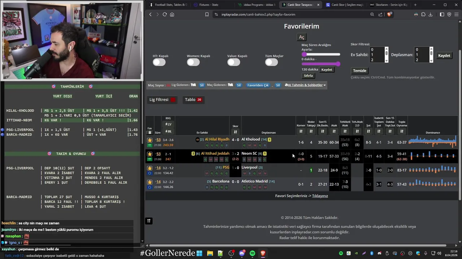462x259 pixels.
Task: Switch to Football Stats, Tables tab
Action: tap(168, 5)
